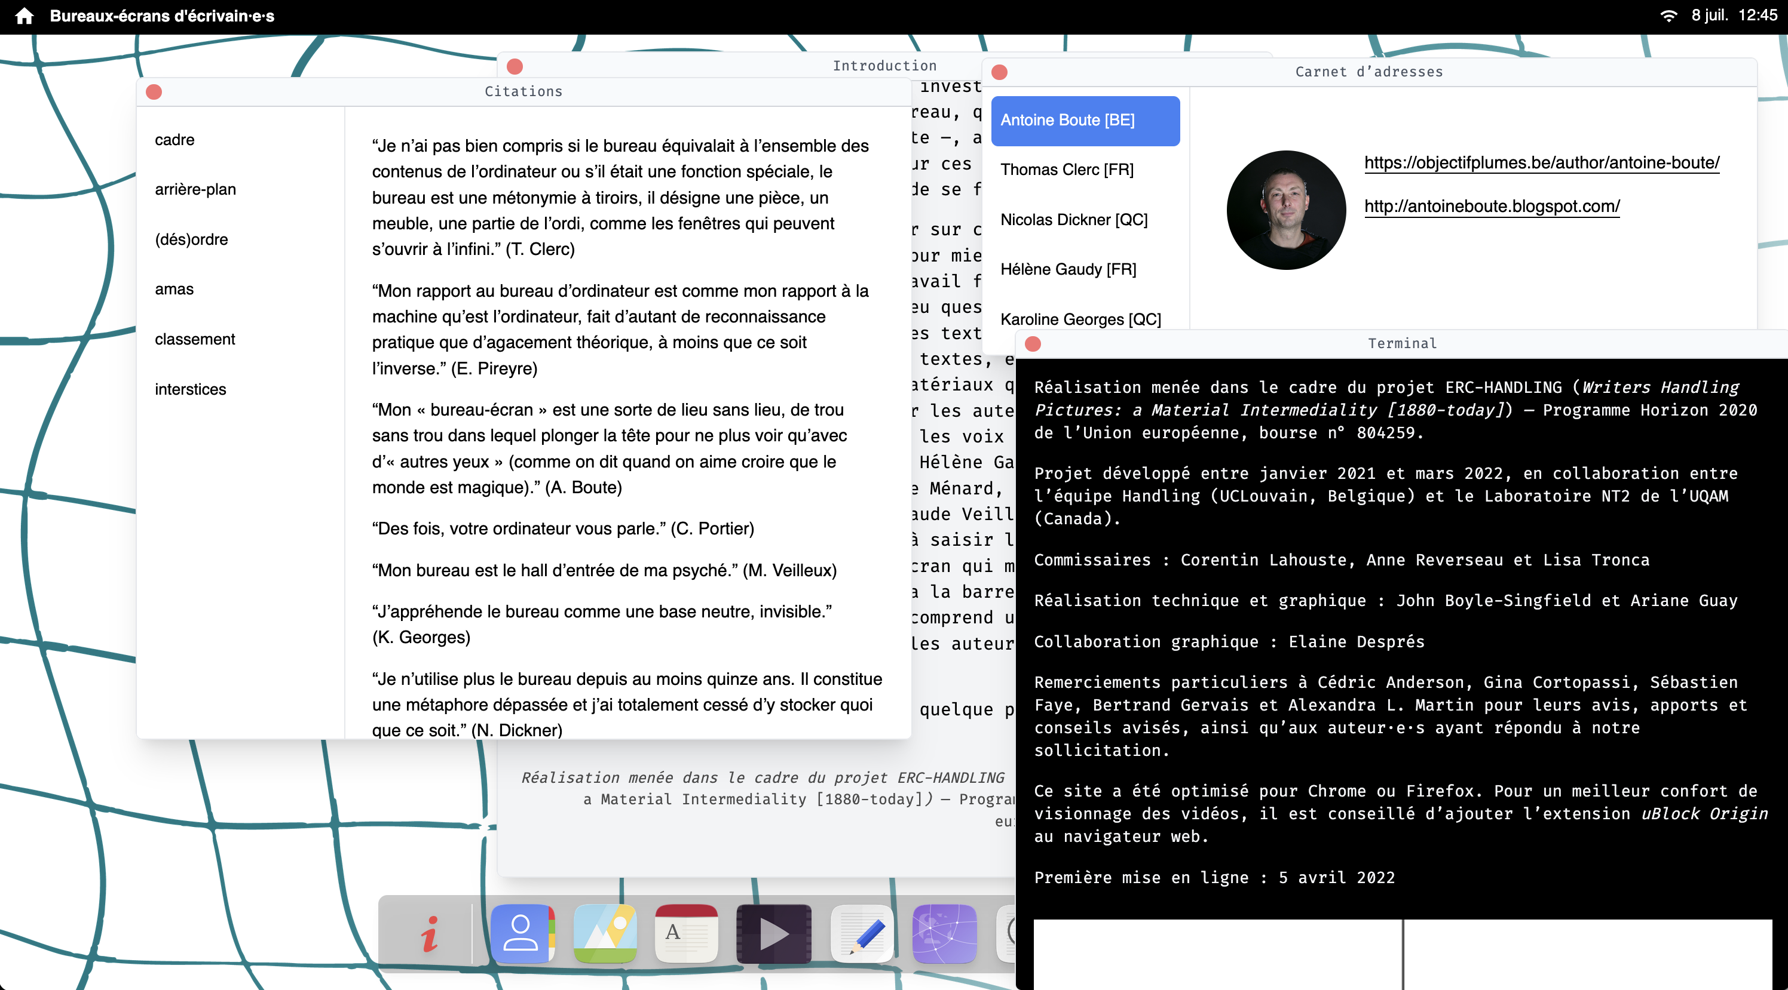Click Antoine Boute's portrait photo
Screen dimensions: 1788x990
click(1286, 210)
